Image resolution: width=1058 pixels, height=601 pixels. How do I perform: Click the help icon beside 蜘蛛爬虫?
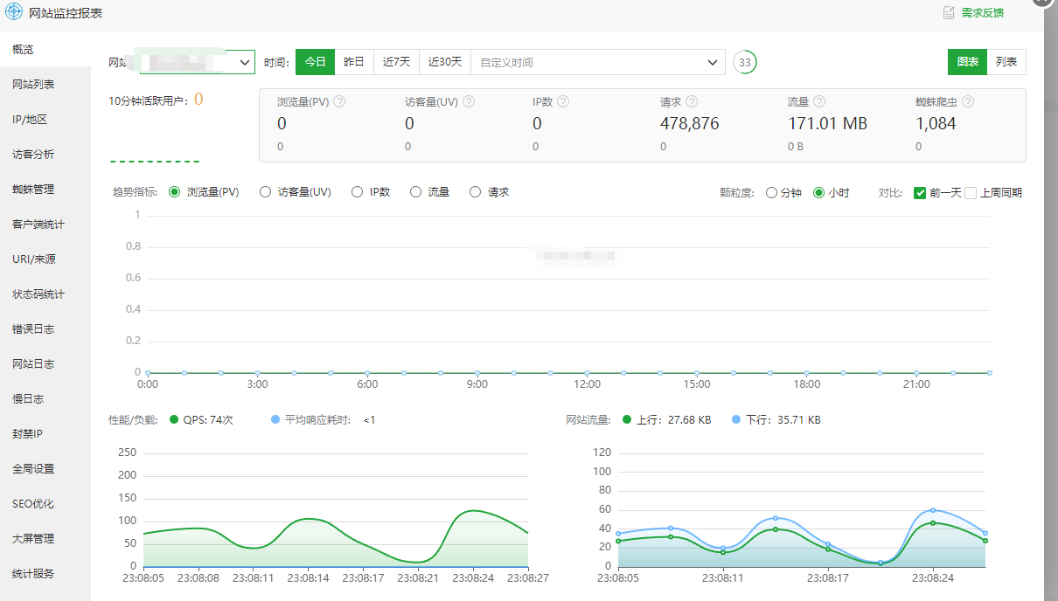[968, 101]
